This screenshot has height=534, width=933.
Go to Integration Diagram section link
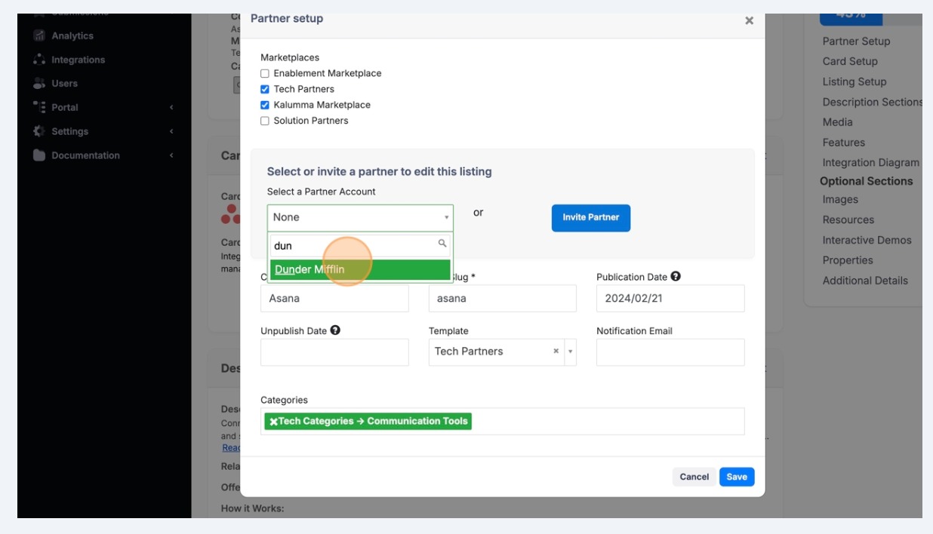pyautogui.click(x=871, y=162)
